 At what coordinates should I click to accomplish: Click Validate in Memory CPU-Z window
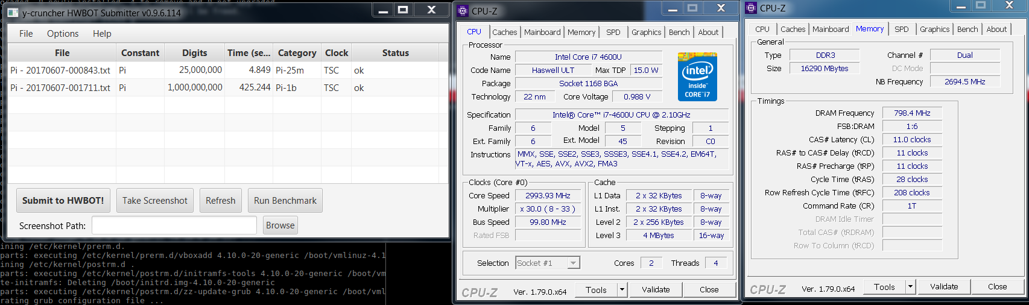[944, 287]
